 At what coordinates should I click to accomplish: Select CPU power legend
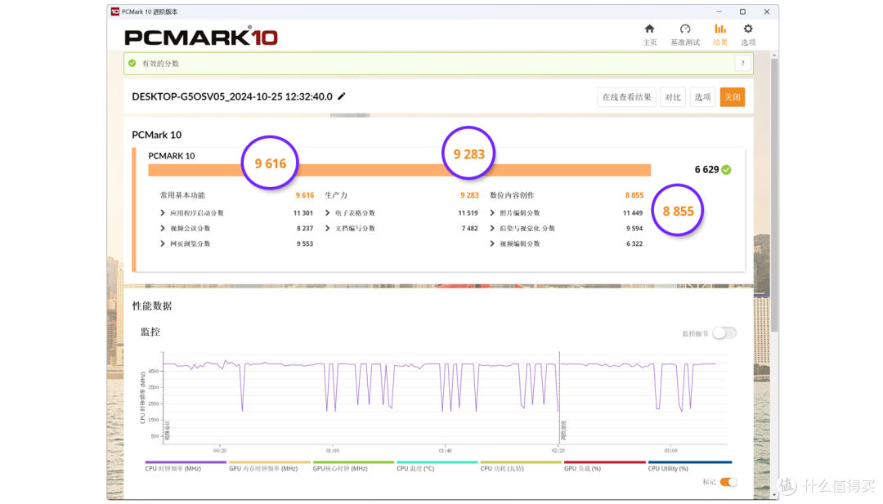pos(520,466)
